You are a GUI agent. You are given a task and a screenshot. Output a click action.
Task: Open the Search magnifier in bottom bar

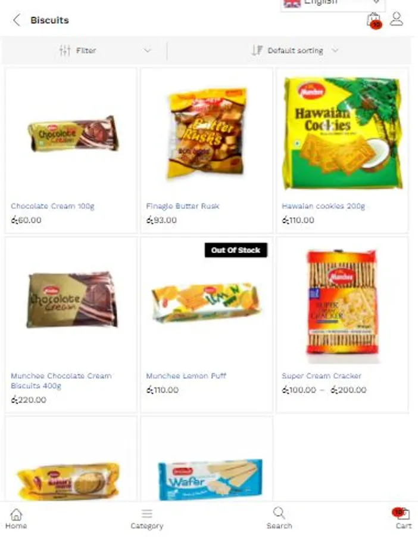click(x=279, y=513)
